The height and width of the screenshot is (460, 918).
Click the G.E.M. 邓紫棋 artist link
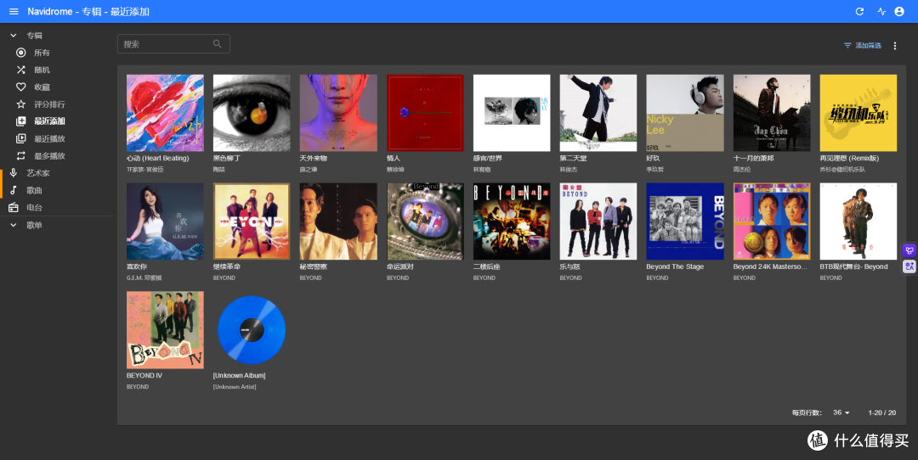click(x=144, y=278)
